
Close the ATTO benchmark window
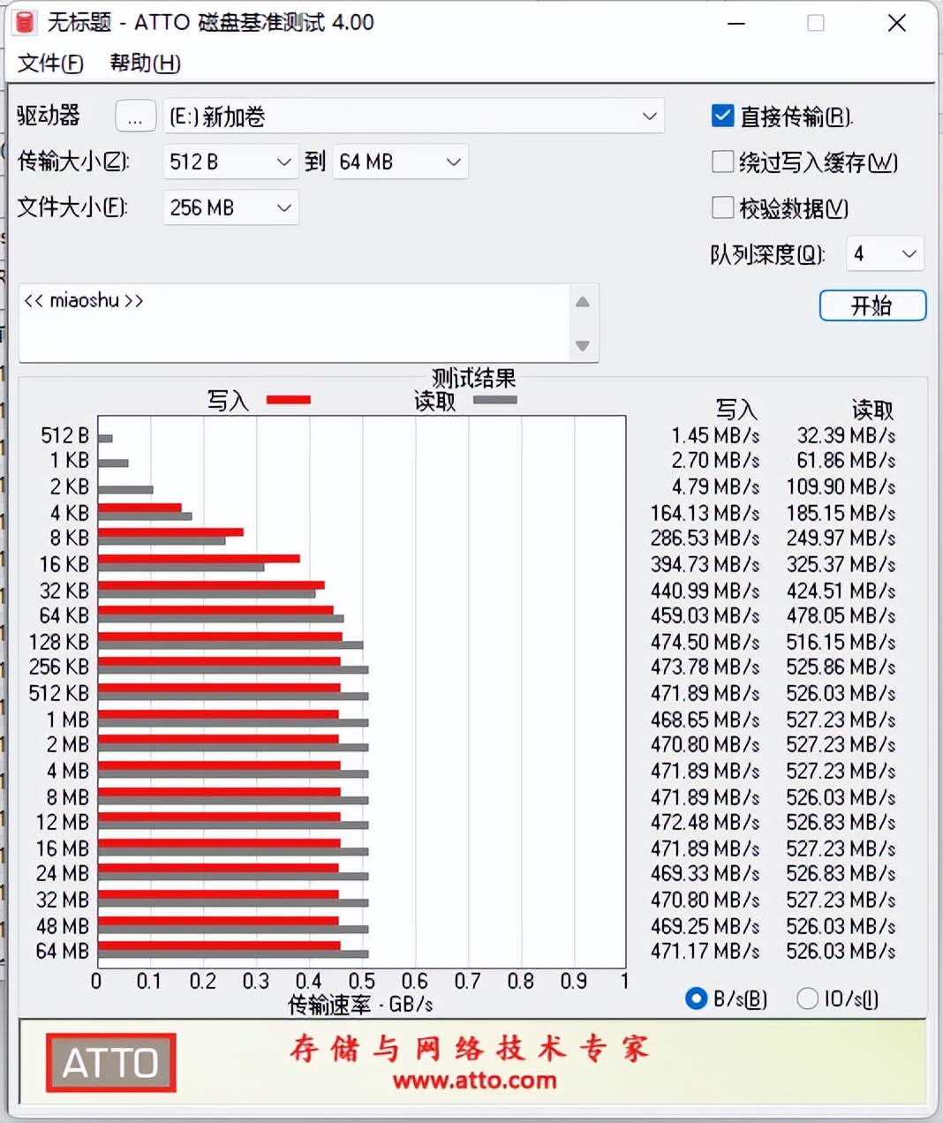coord(897,23)
